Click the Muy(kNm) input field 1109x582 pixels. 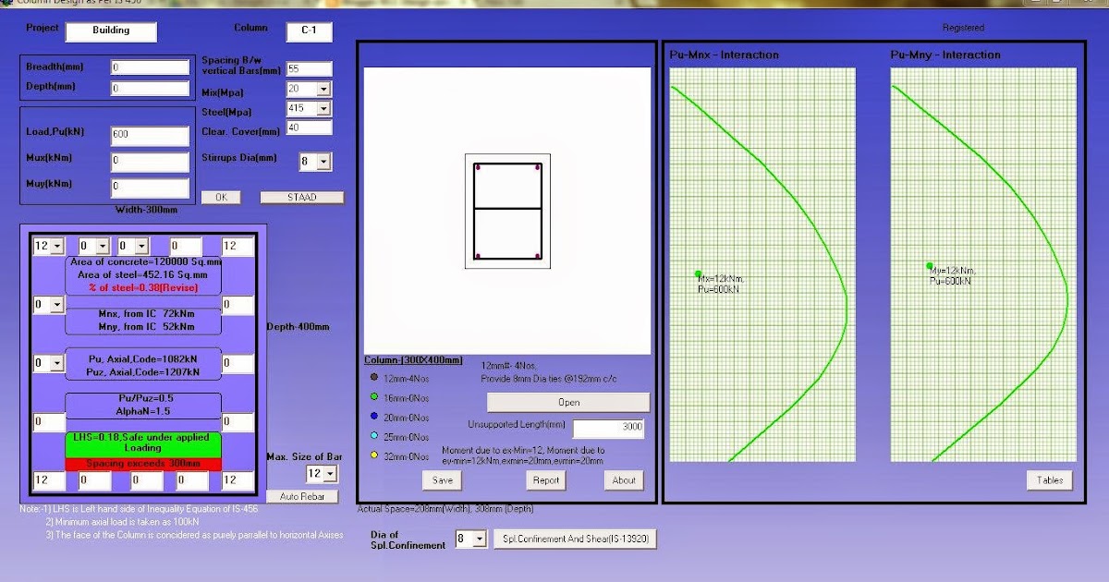[x=150, y=188]
